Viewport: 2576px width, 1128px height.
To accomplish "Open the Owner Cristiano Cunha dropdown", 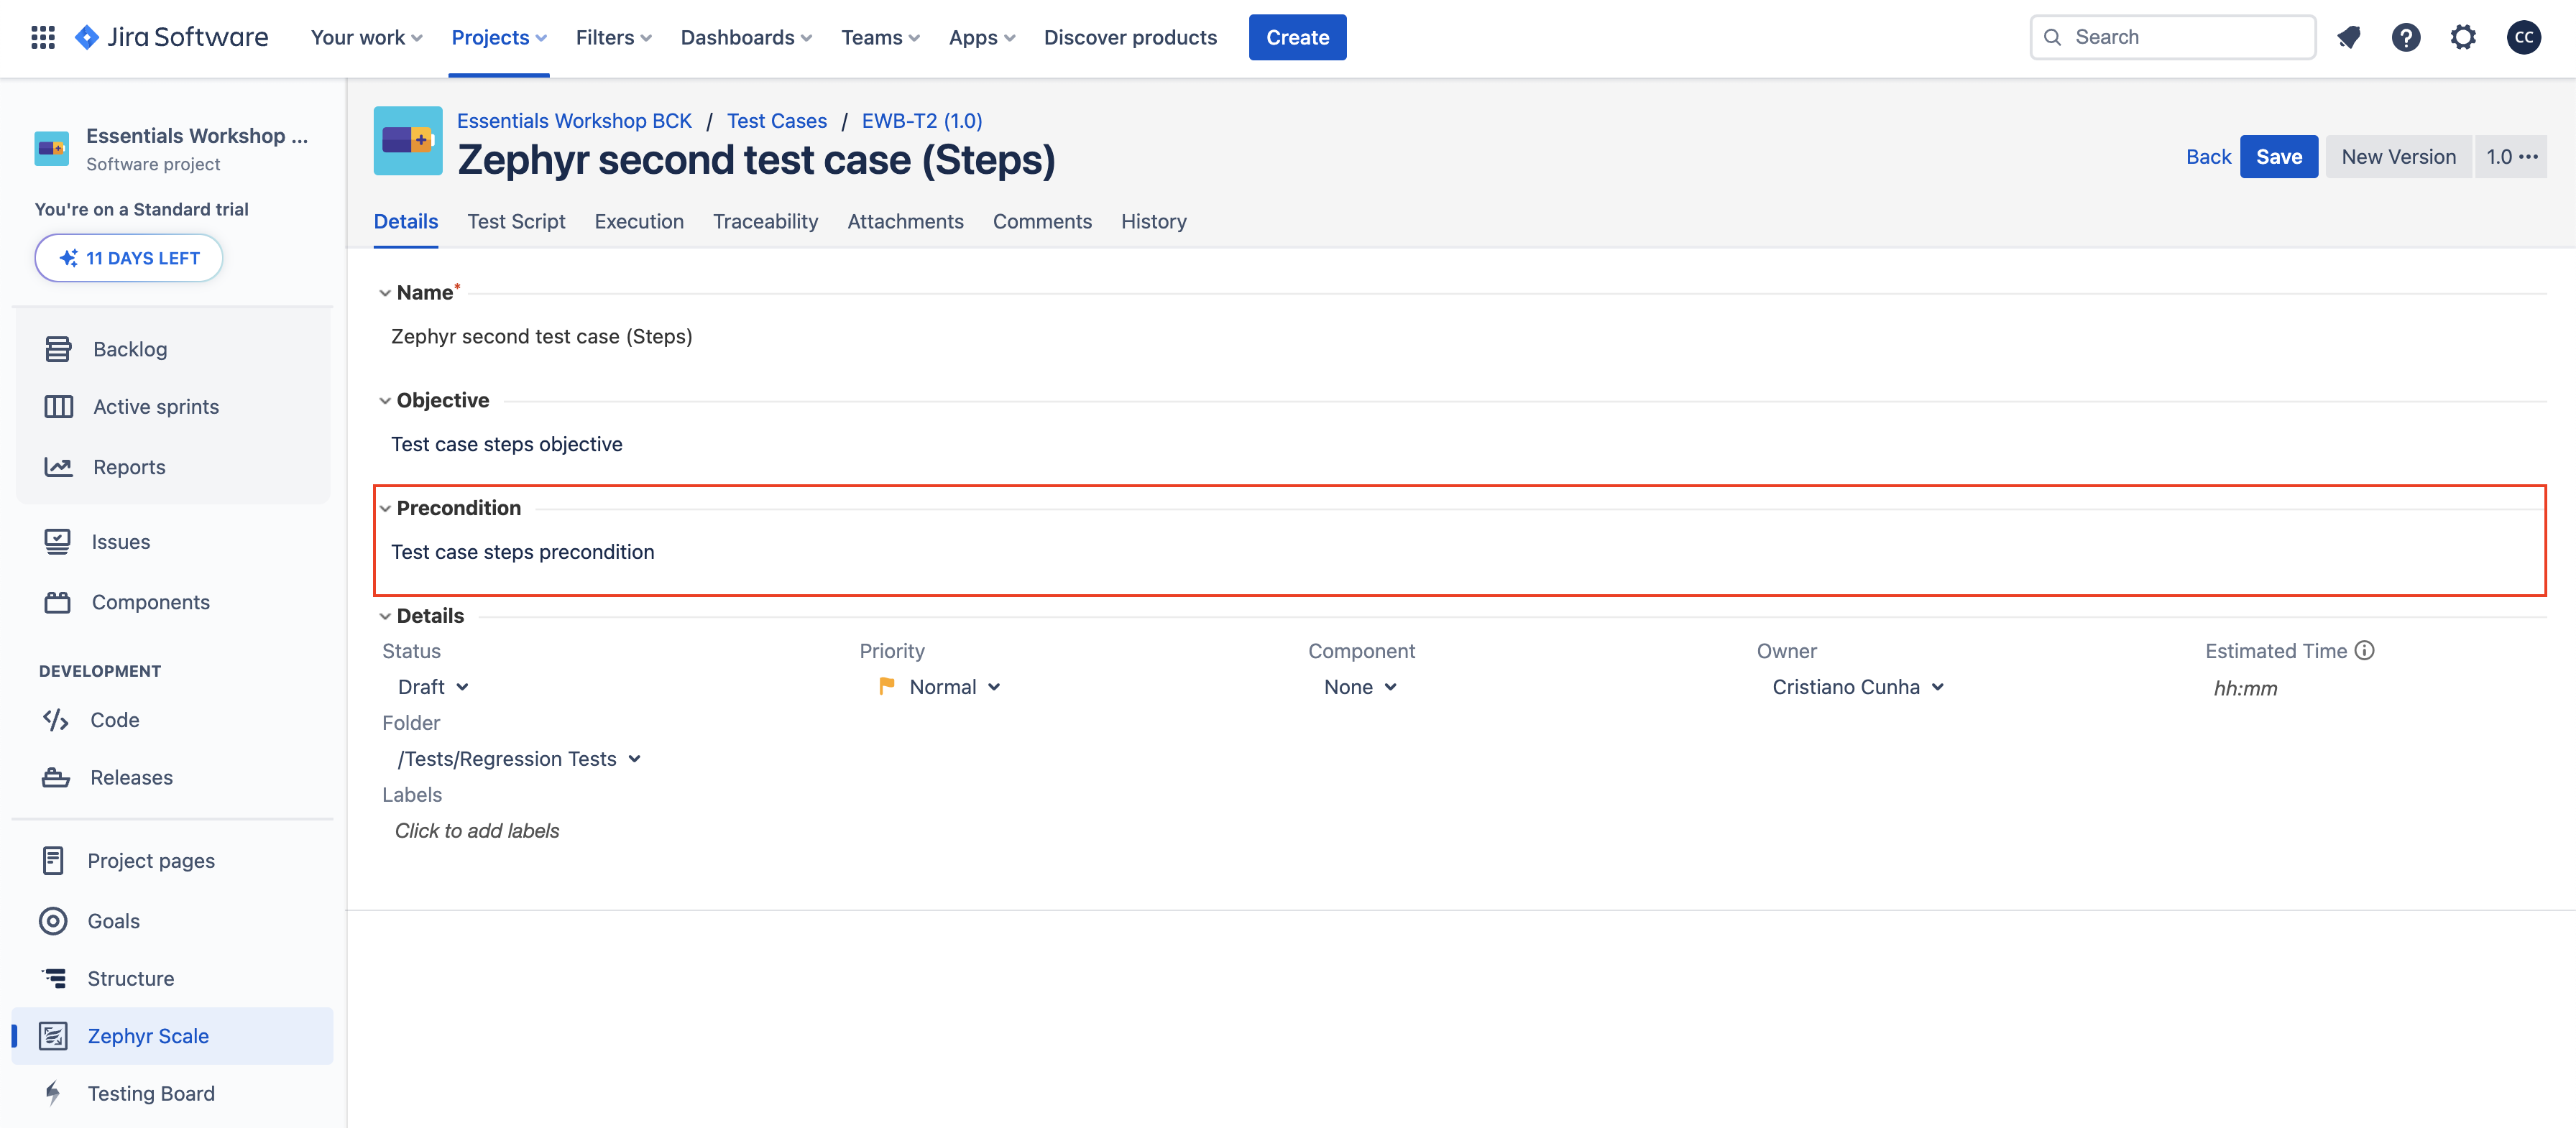I will [1858, 687].
